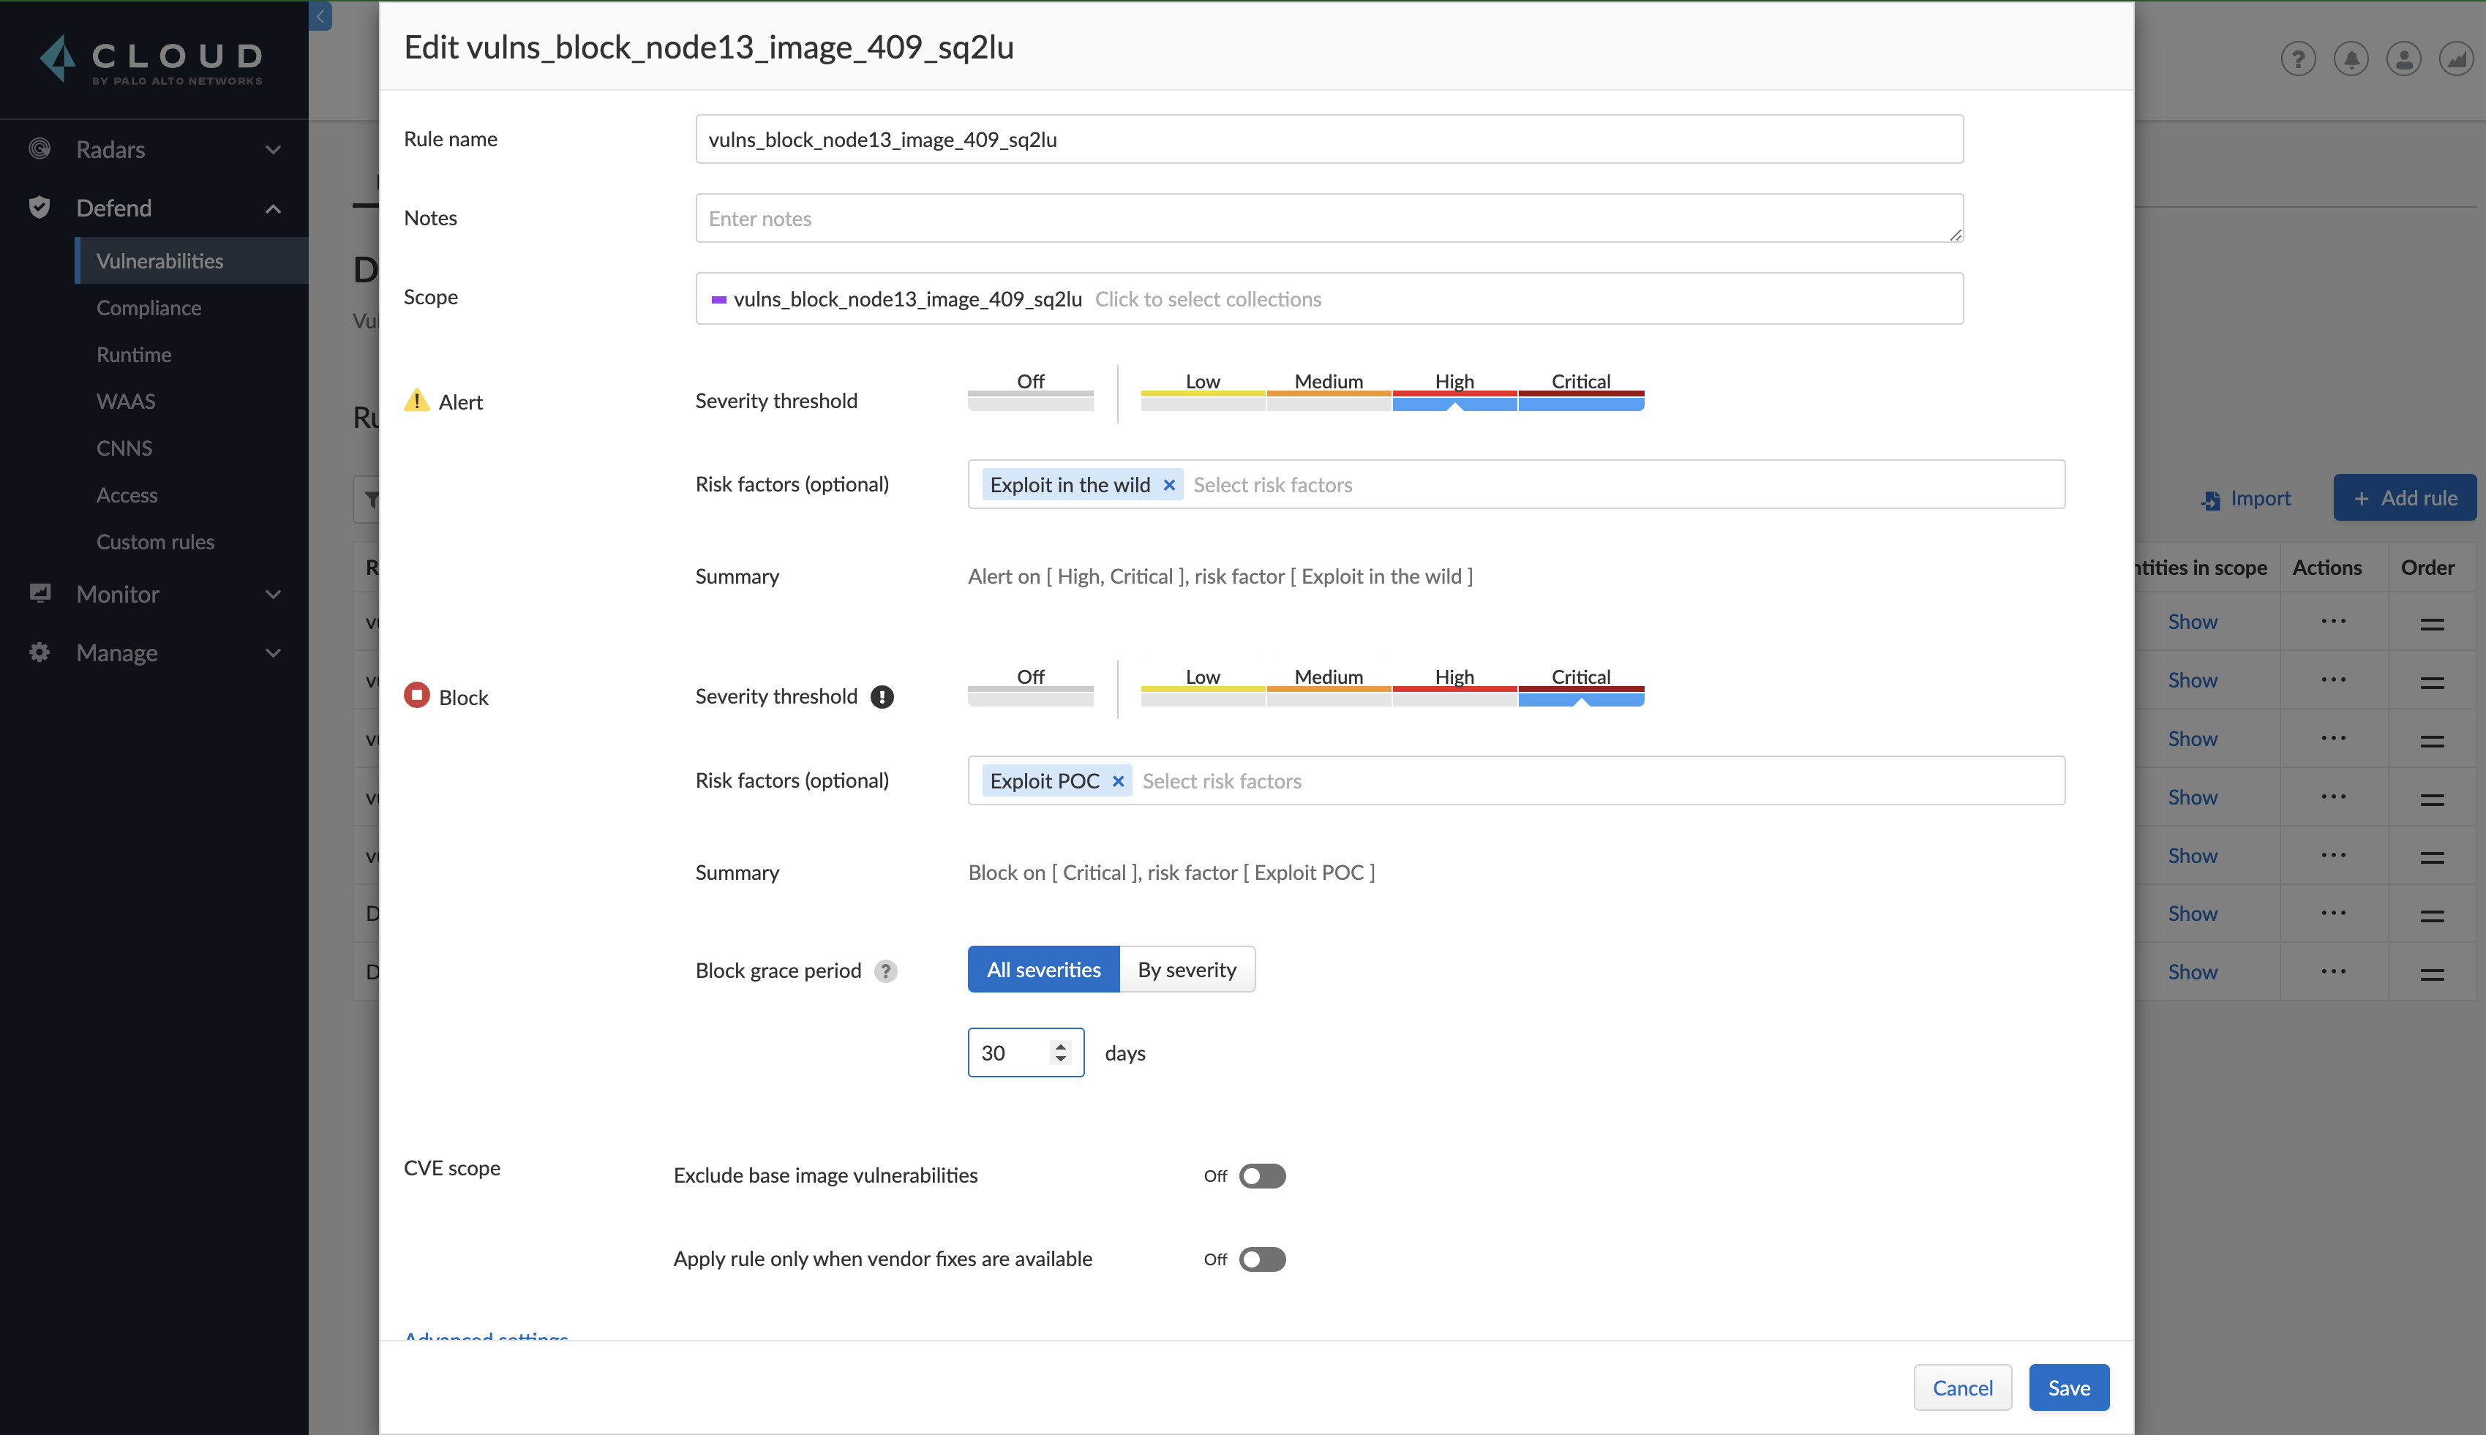Expand the Radars menu chevron
This screenshot has height=1435, width=2486.
(x=273, y=150)
